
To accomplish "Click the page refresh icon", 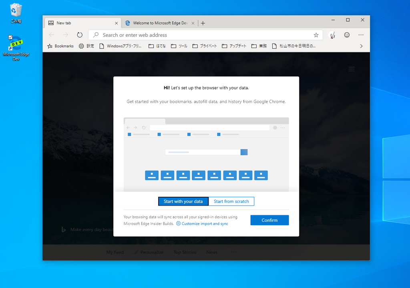I will [x=80, y=35].
